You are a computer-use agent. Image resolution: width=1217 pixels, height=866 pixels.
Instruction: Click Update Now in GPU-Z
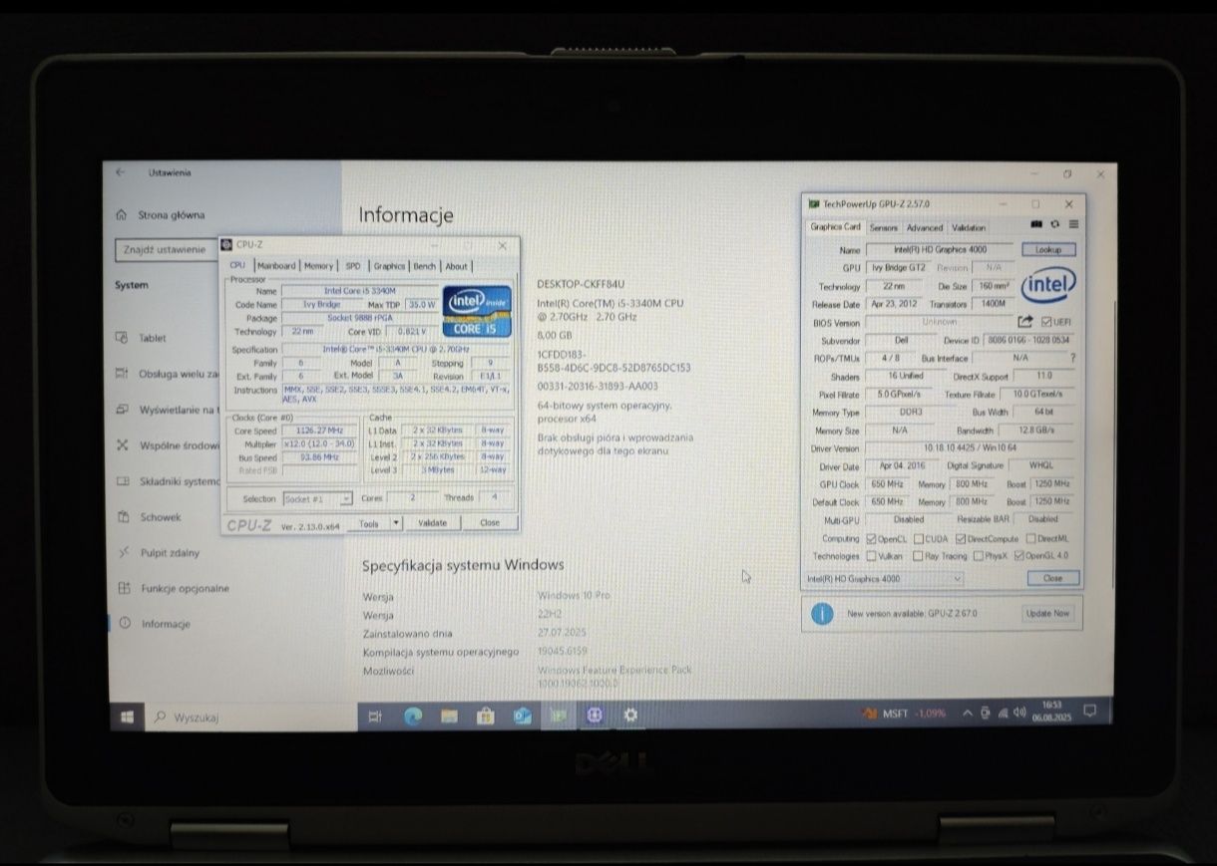1047,614
